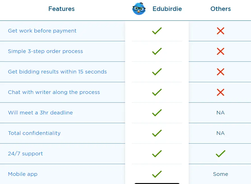Click Edubirdie checkmark for Get work before payment
The width and height of the screenshot is (251, 184).
coord(157,31)
